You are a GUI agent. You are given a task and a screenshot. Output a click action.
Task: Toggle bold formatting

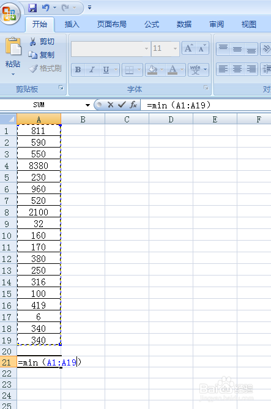[78, 70]
